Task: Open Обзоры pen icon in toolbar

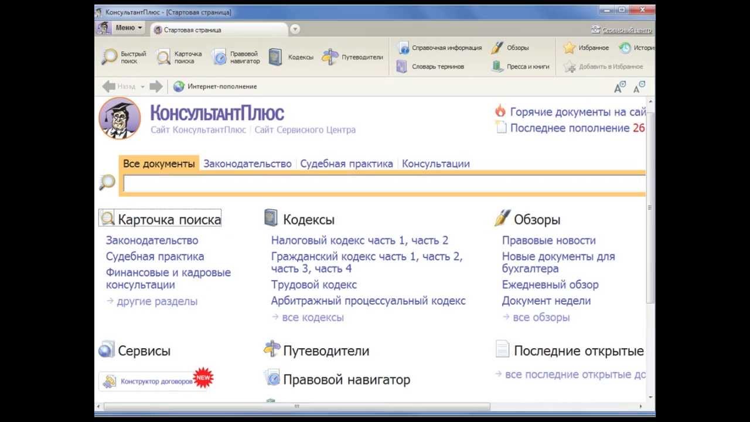Action: point(497,48)
